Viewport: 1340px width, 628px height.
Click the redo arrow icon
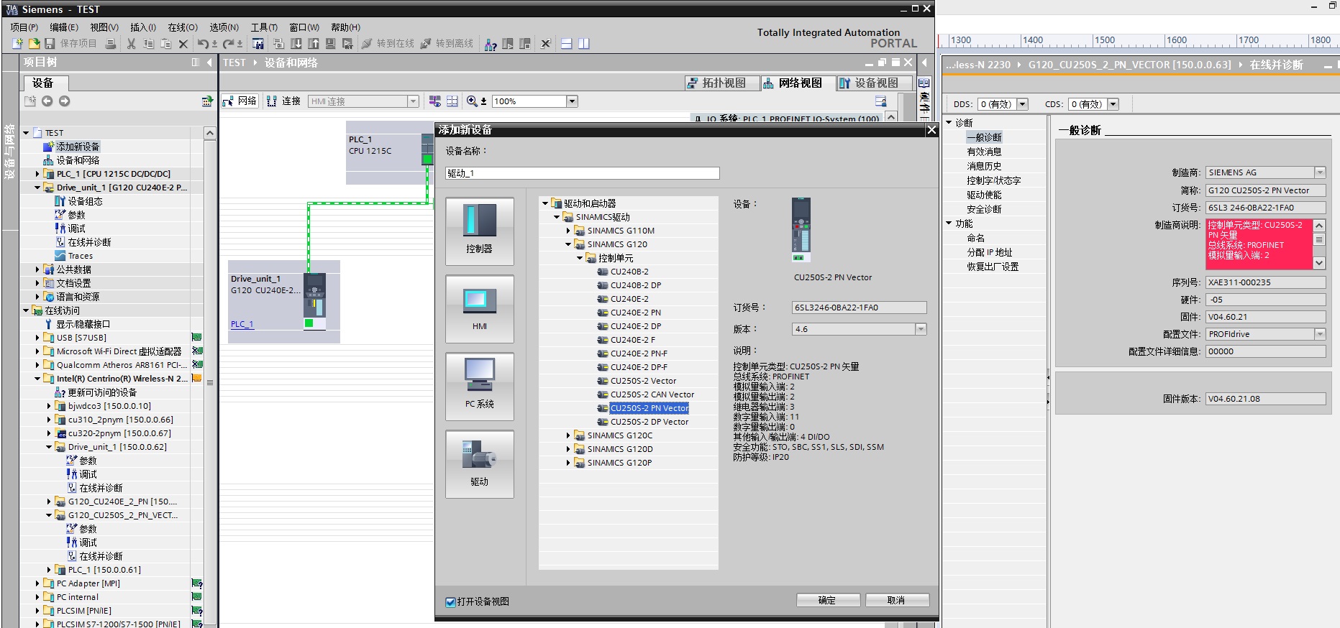[x=229, y=44]
